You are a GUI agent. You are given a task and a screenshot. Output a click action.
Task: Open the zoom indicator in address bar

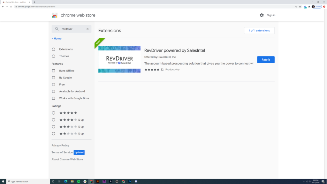pos(296,7)
